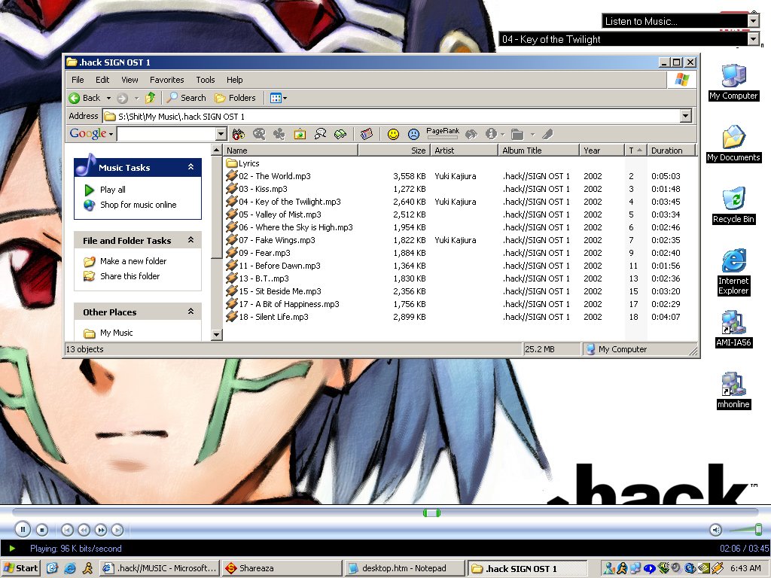Viewport: 771px width, 578px height.
Task: Open the Tools menu
Action: [x=206, y=80]
